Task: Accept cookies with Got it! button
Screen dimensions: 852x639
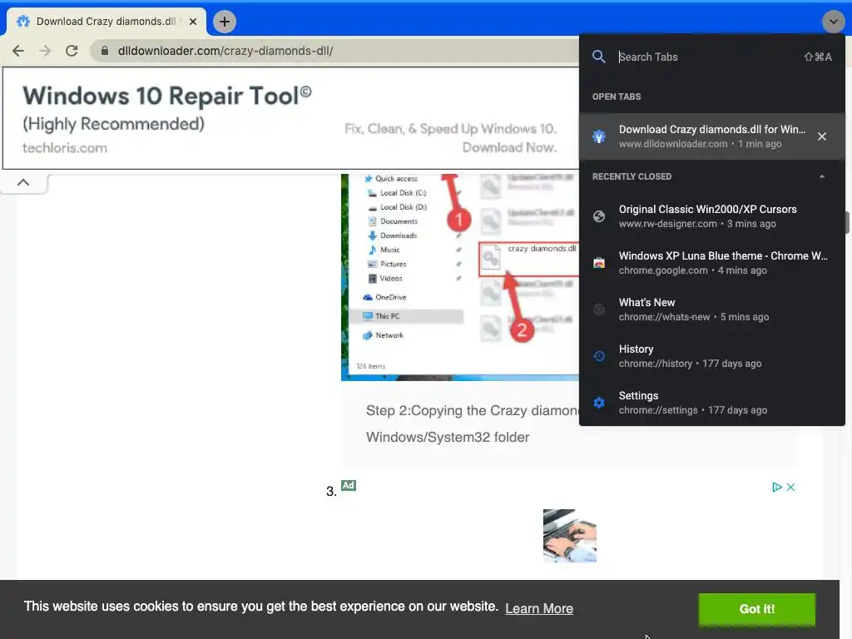Action: tap(757, 609)
